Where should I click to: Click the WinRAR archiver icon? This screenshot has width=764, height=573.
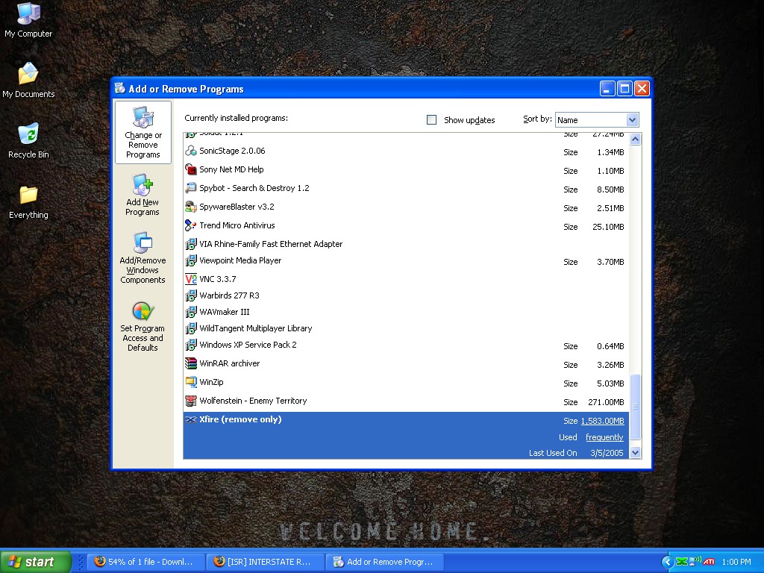pyautogui.click(x=190, y=363)
